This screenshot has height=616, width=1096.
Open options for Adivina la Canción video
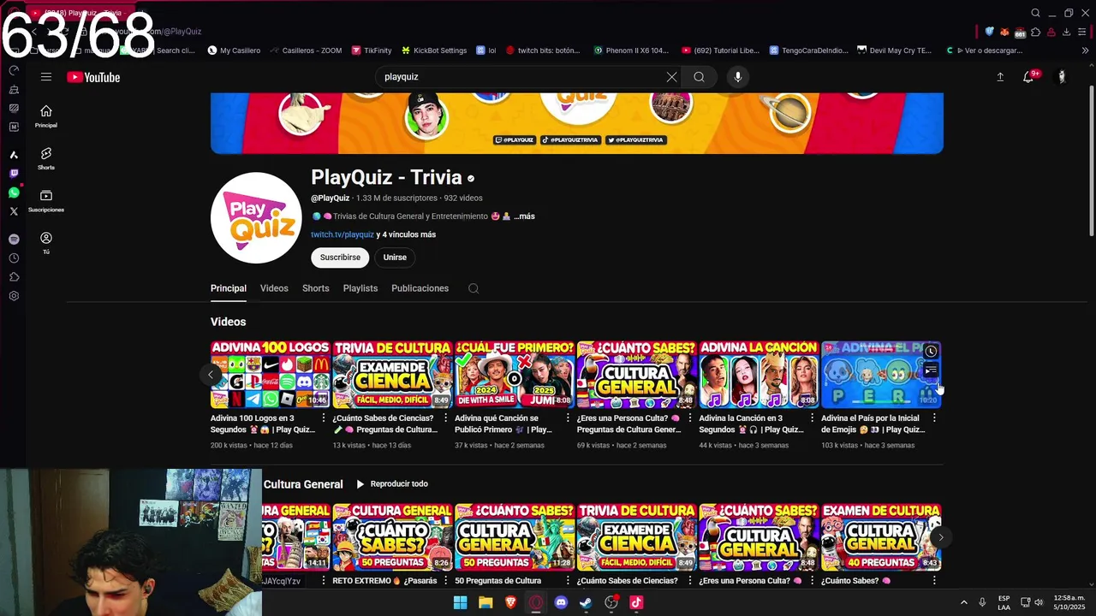click(812, 418)
